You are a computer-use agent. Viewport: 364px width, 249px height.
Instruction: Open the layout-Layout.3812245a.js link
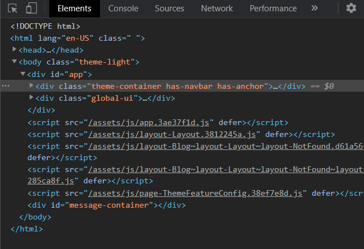172,134
